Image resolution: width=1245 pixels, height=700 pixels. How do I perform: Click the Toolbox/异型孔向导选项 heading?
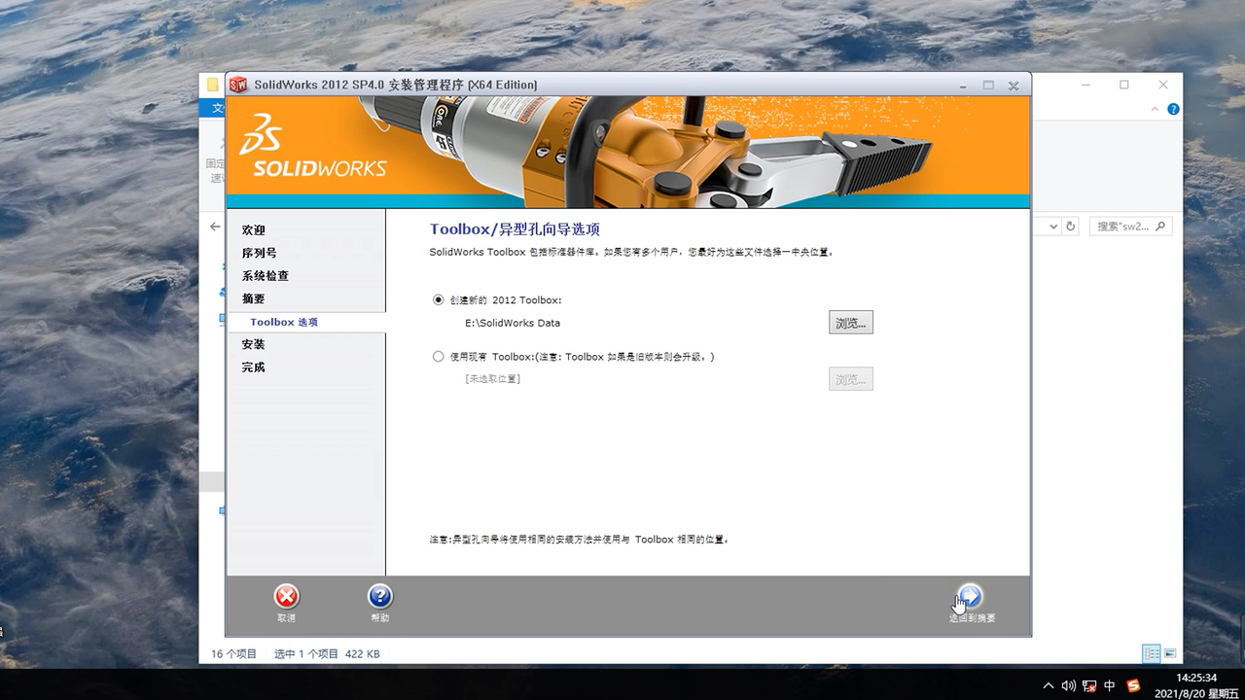coord(516,229)
